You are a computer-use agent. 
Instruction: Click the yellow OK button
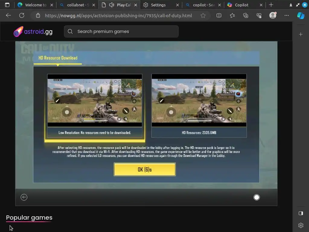[x=145, y=169]
